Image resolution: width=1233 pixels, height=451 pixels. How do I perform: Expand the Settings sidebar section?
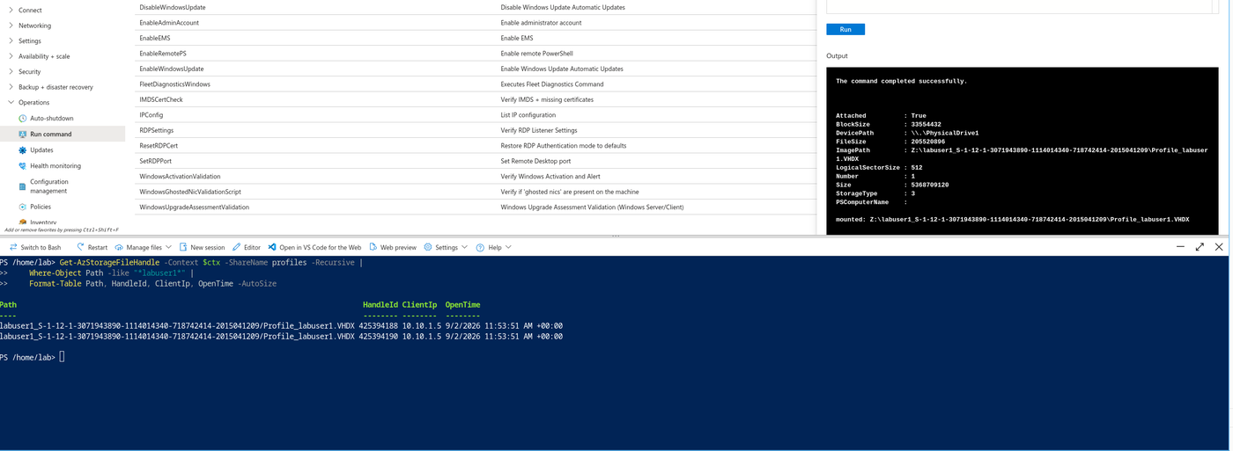(11, 40)
